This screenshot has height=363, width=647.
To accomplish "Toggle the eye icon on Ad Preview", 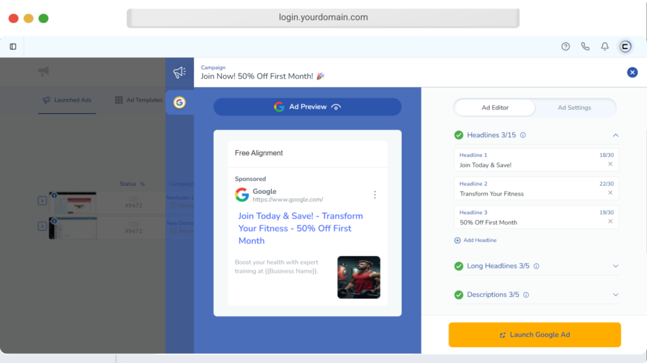I will [x=336, y=107].
